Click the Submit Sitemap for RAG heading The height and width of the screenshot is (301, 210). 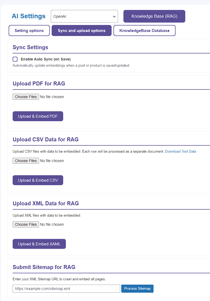tap(44, 267)
